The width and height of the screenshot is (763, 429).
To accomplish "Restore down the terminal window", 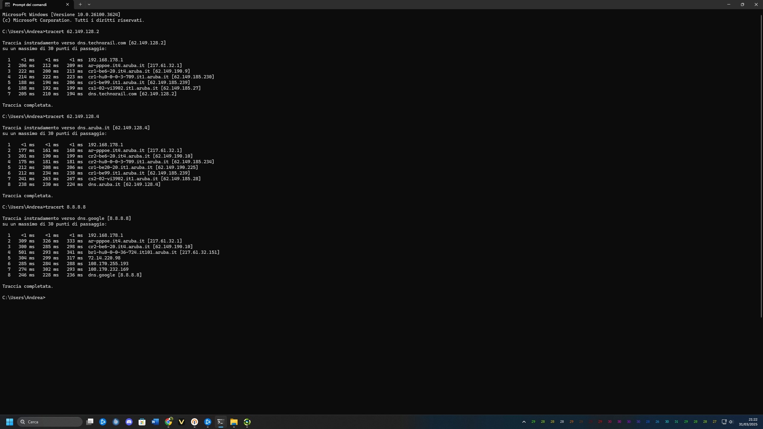I will point(742,4).
